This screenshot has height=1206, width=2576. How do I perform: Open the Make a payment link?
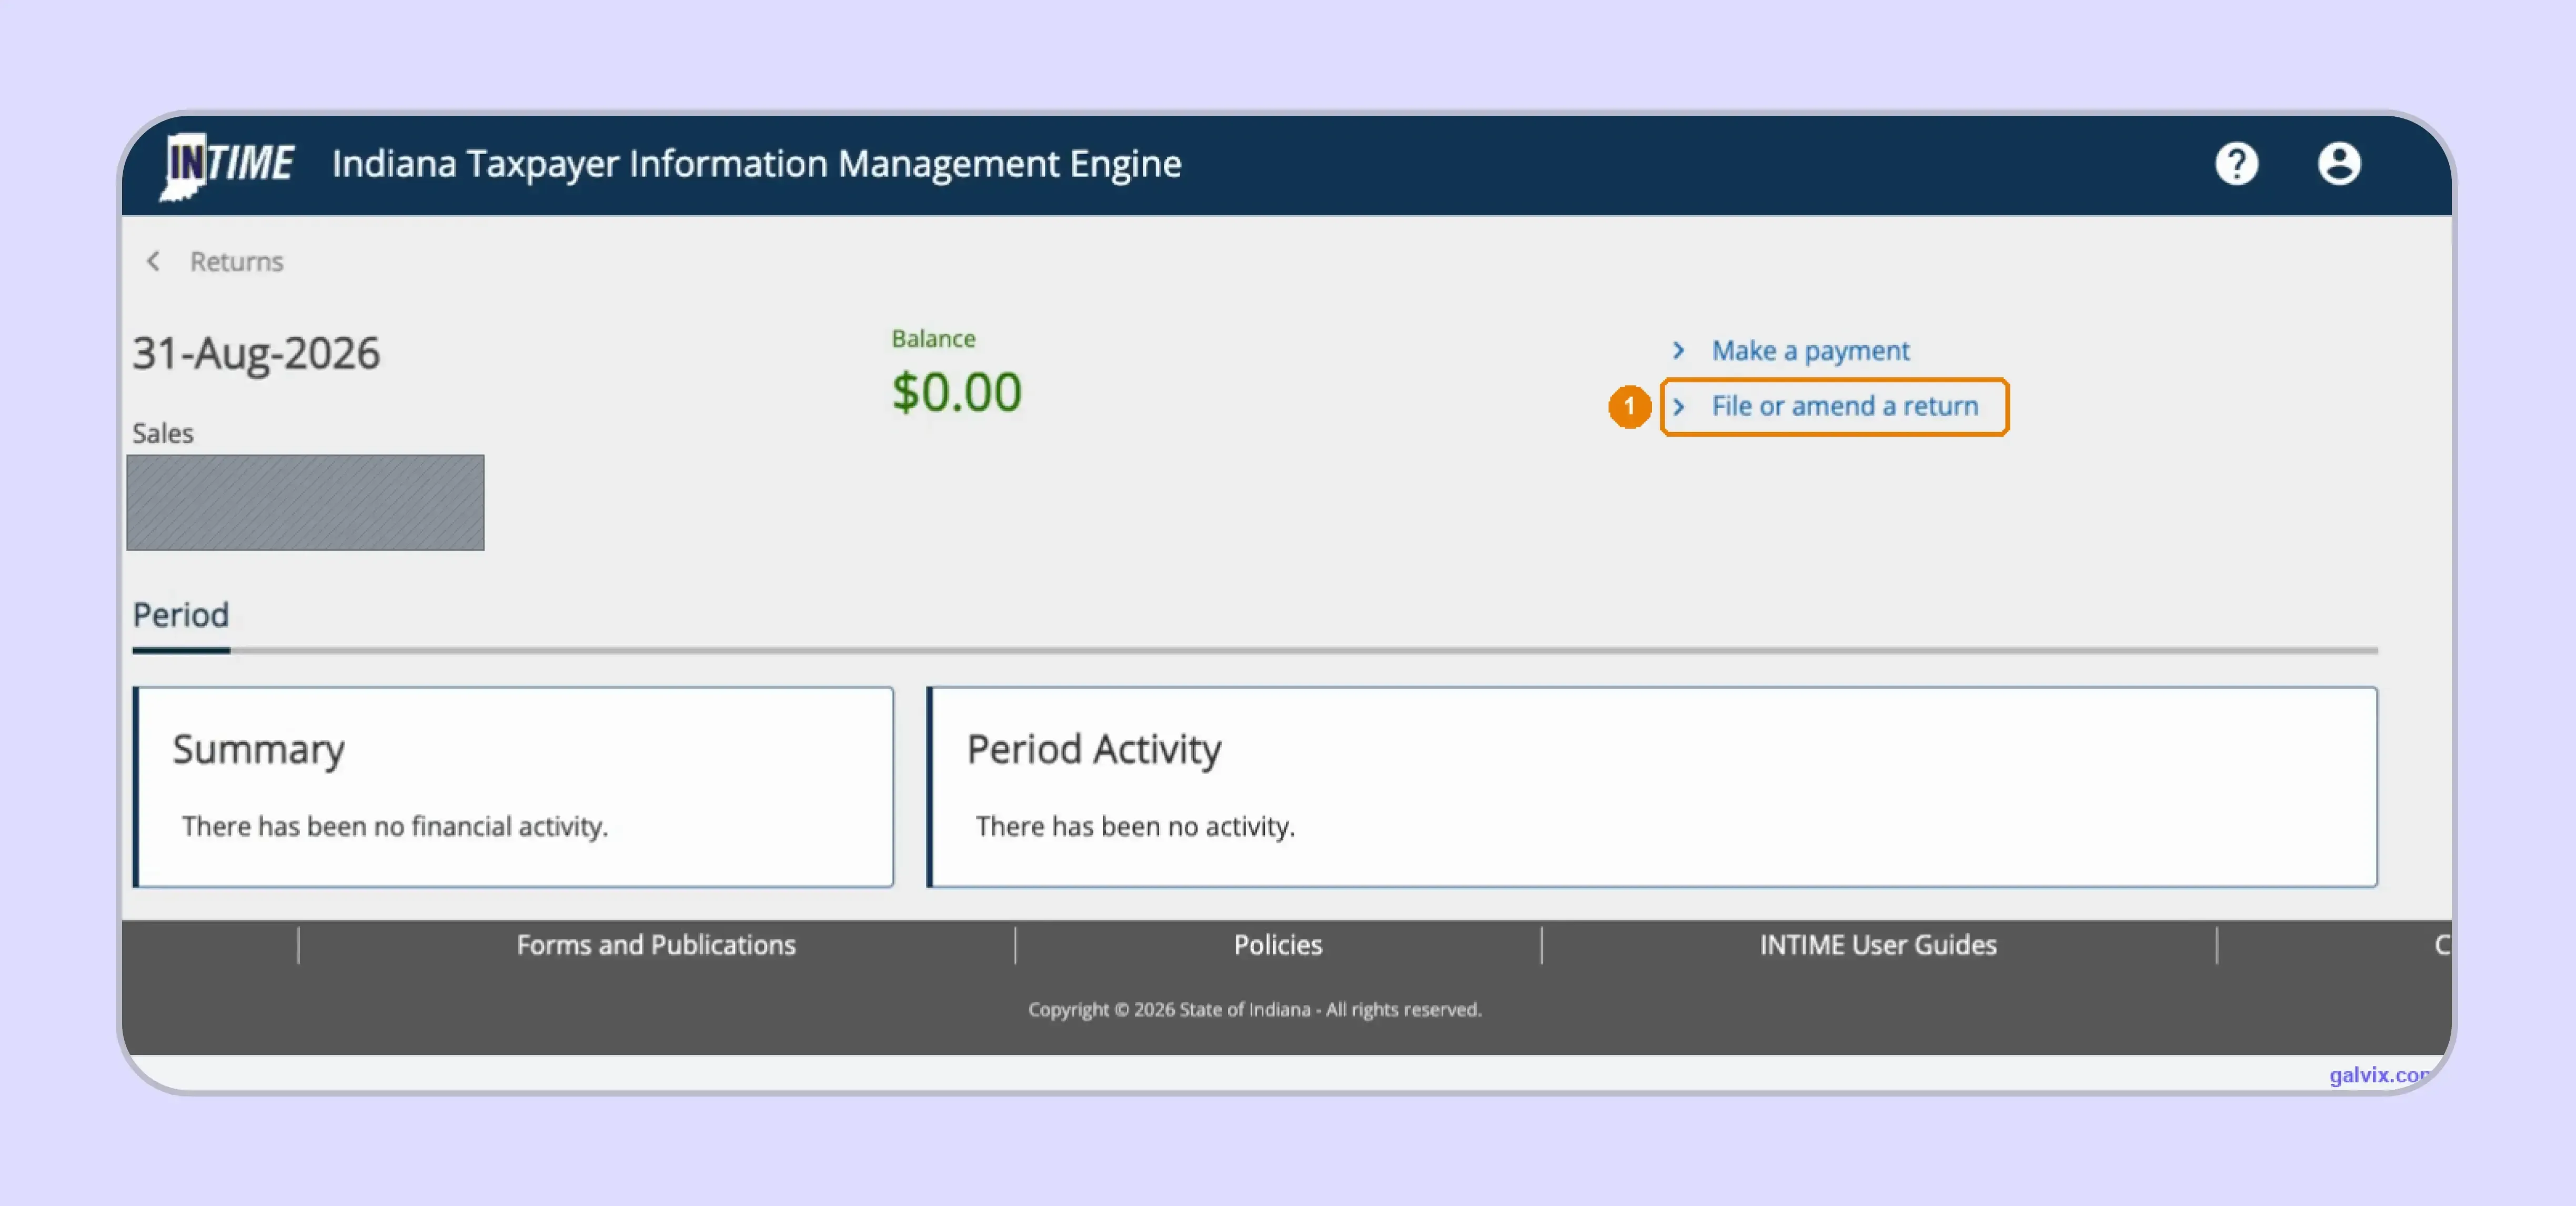click(1810, 351)
